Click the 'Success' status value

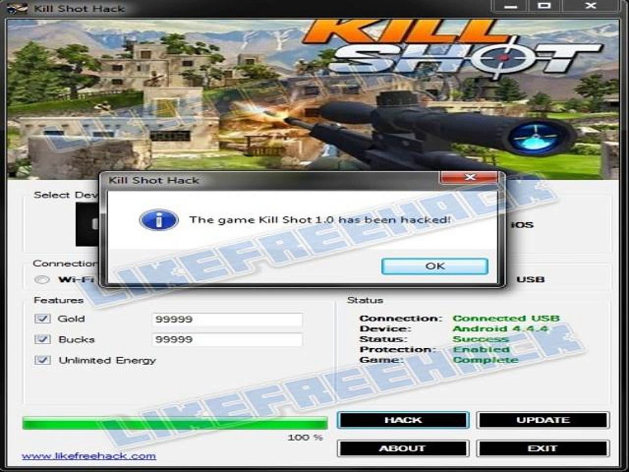tap(480, 339)
